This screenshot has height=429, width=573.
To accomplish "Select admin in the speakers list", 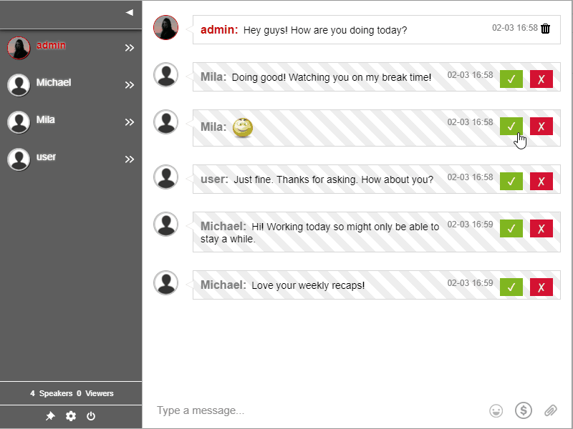I will [52, 47].
